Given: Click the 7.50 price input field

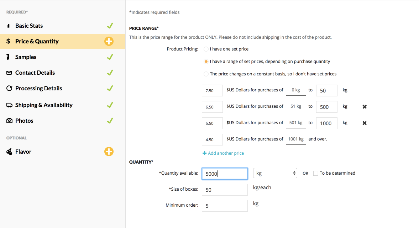Looking at the screenshot, I should pos(212,90).
